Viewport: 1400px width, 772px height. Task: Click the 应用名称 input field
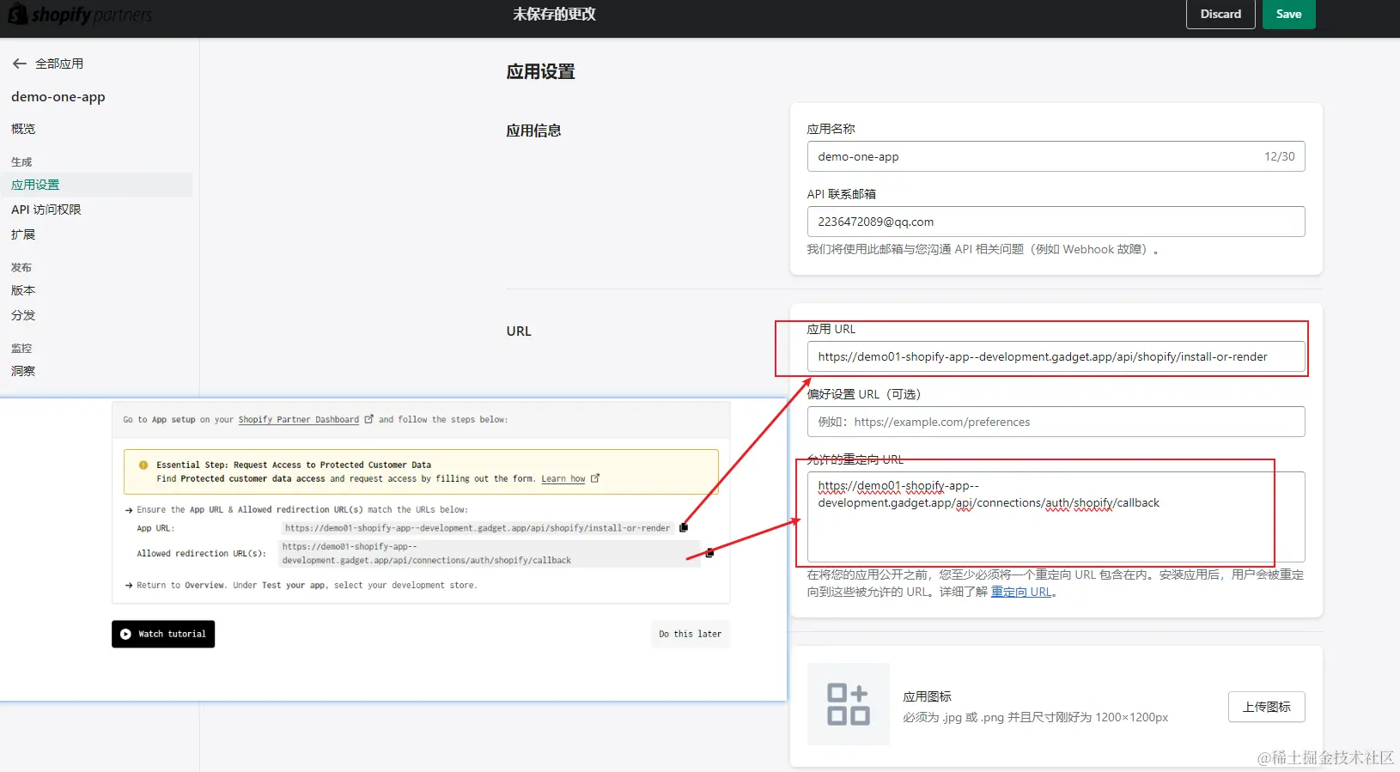(1056, 156)
